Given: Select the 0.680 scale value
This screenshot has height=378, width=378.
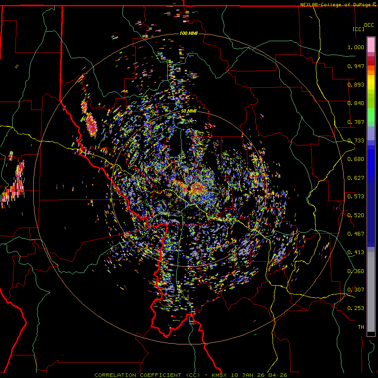Looking at the screenshot, I should click(x=356, y=159).
